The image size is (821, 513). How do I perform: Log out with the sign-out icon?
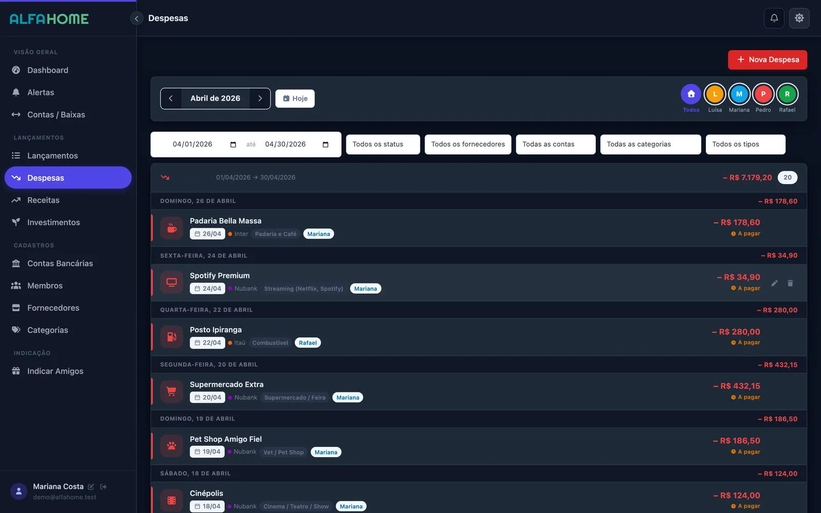click(x=103, y=487)
